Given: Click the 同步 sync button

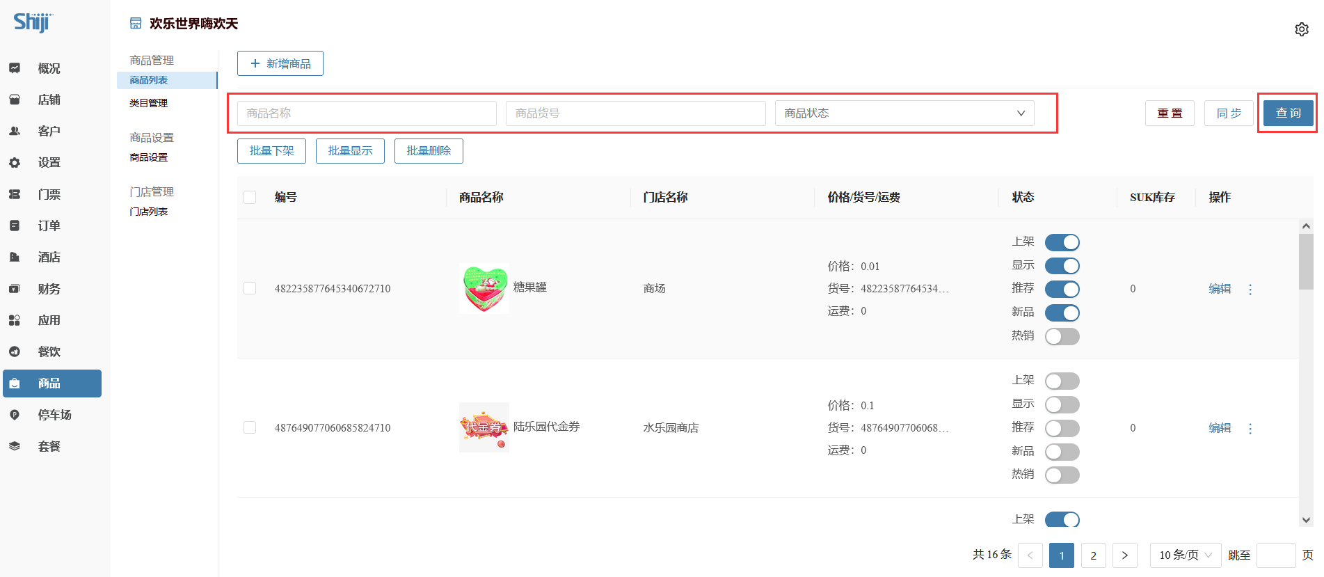Looking at the screenshot, I should click(x=1229, y=113).
